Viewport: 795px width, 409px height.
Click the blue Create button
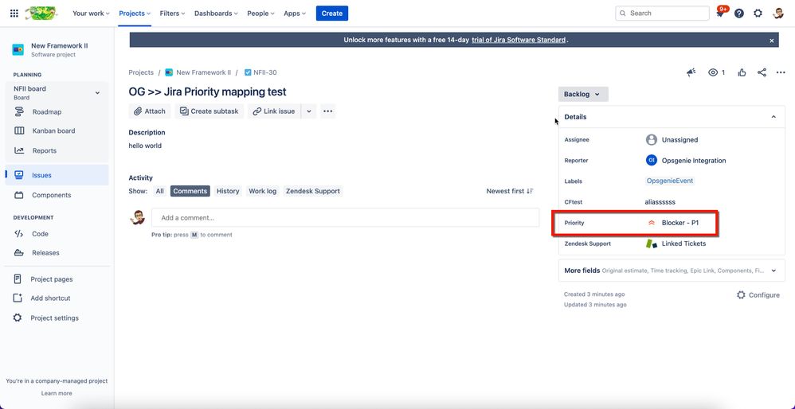click(332, 14)
